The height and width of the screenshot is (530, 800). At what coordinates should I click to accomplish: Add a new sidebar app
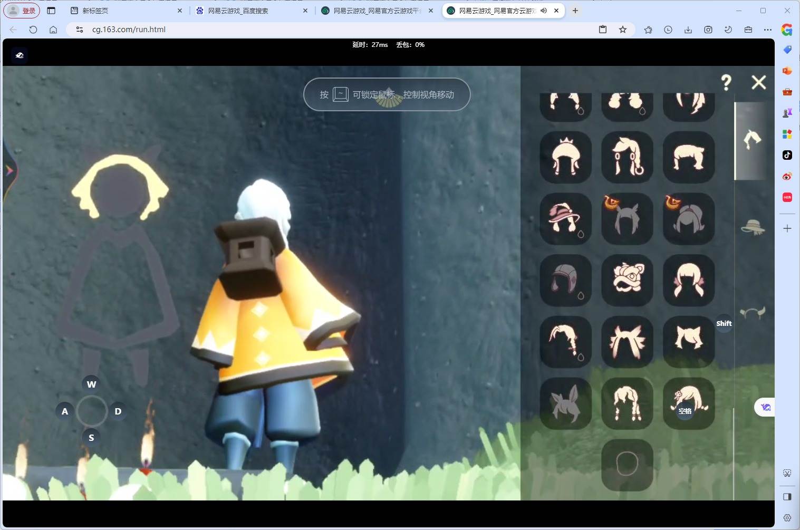(787, 228)
